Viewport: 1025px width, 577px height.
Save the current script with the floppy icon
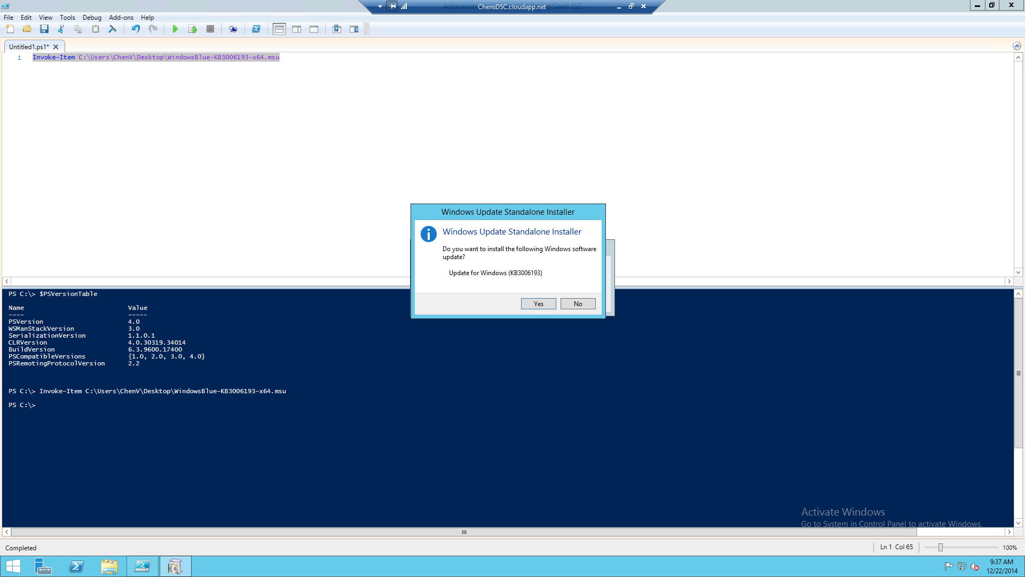click(44, 29)
